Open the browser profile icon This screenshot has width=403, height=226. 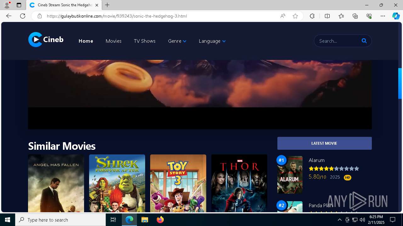(x=7, y=5)
